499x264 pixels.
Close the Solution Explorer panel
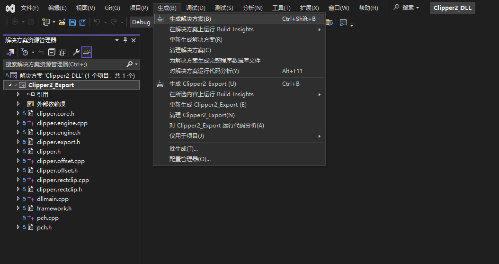(x=134, y=40)
